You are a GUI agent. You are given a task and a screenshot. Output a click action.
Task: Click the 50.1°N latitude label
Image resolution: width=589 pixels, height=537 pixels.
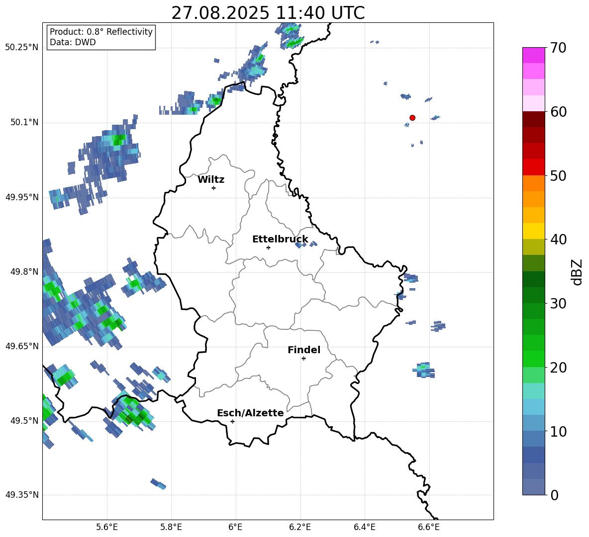click(x=24, y=123)
